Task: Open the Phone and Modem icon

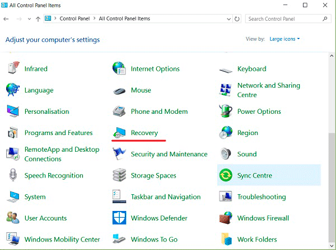Action: coord(119,111)
